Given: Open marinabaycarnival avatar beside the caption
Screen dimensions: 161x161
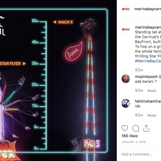Looking at the screenshot, I should click(x=126, y=29).
